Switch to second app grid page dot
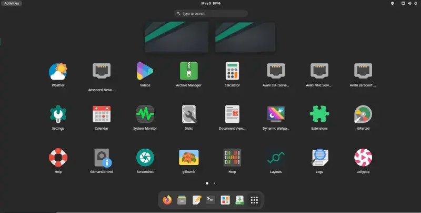 [214, 183]
